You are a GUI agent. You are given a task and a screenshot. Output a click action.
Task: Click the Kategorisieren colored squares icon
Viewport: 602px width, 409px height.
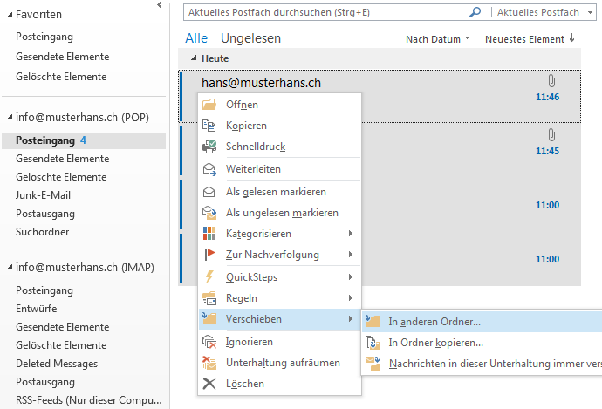209,234
